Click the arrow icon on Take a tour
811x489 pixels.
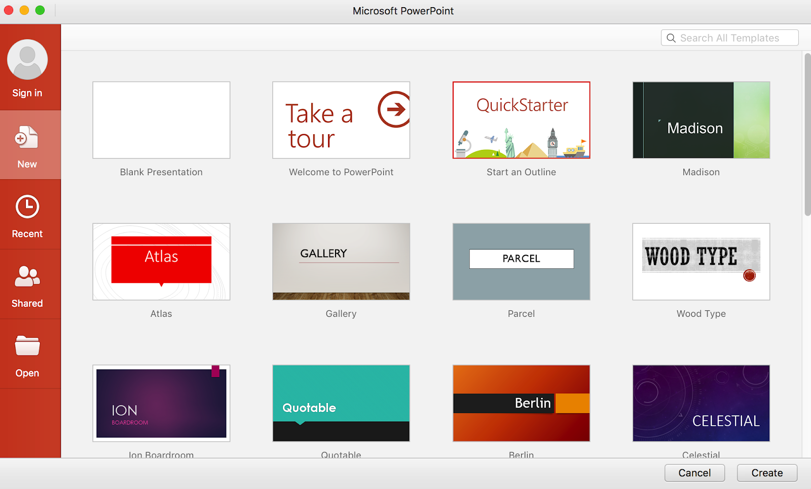click(x=394, y=109)
